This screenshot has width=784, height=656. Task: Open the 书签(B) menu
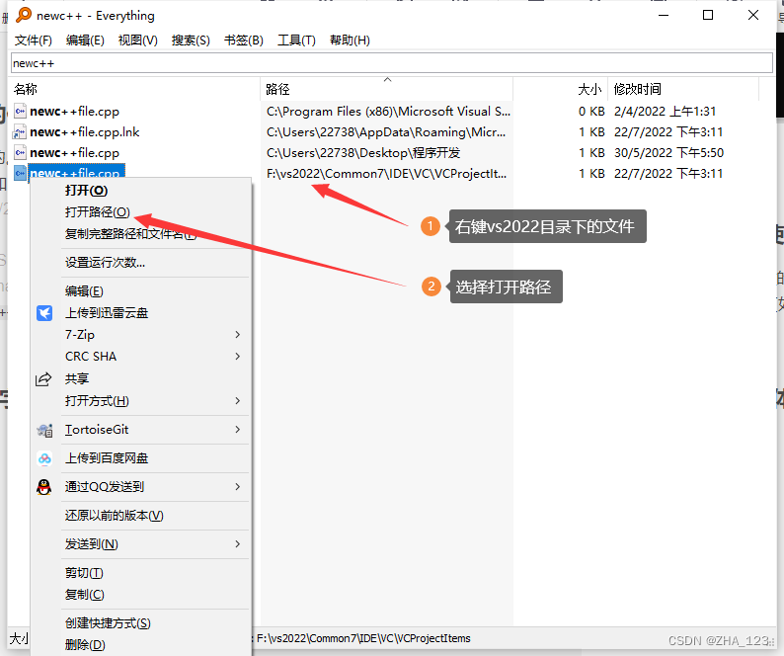coord(244,41)
